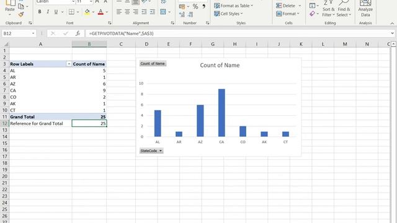
Task: Decrease decimal places
Action: coord(190,15)
